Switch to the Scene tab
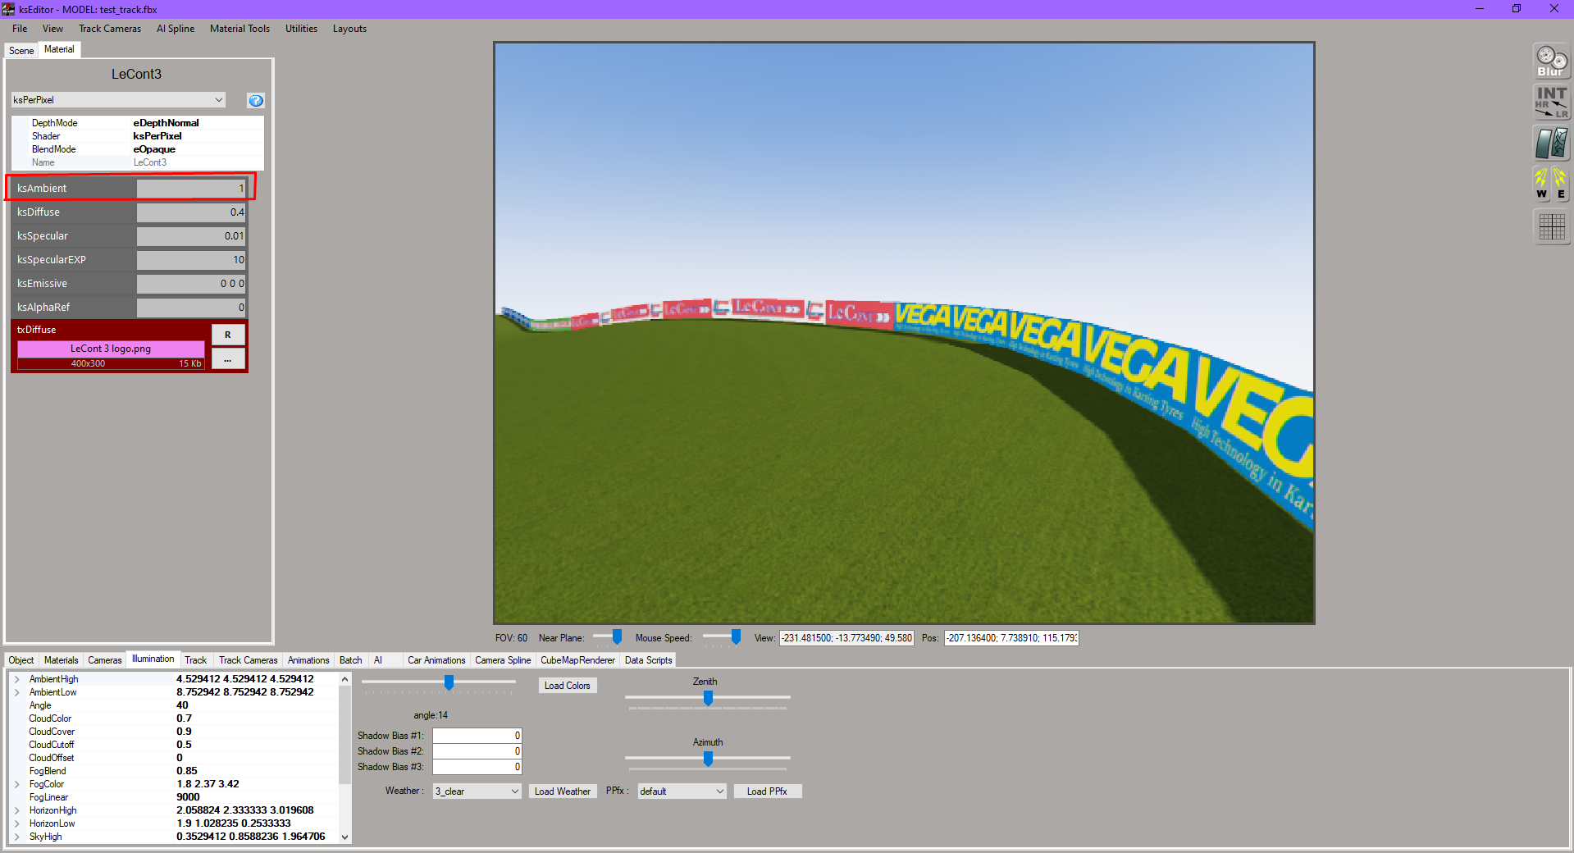This screenshot has height=853, width=1574. 21,51
